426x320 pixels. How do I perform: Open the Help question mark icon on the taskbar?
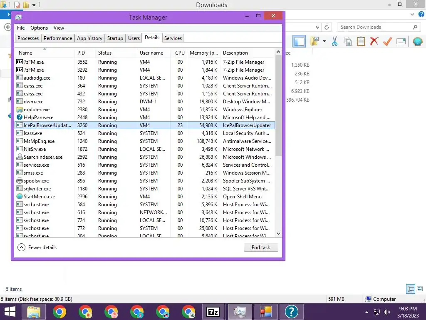pyautogui.click(x=291, y=312)
